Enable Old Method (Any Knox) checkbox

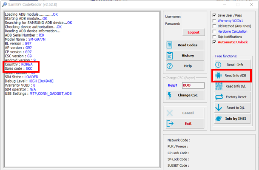214,26
